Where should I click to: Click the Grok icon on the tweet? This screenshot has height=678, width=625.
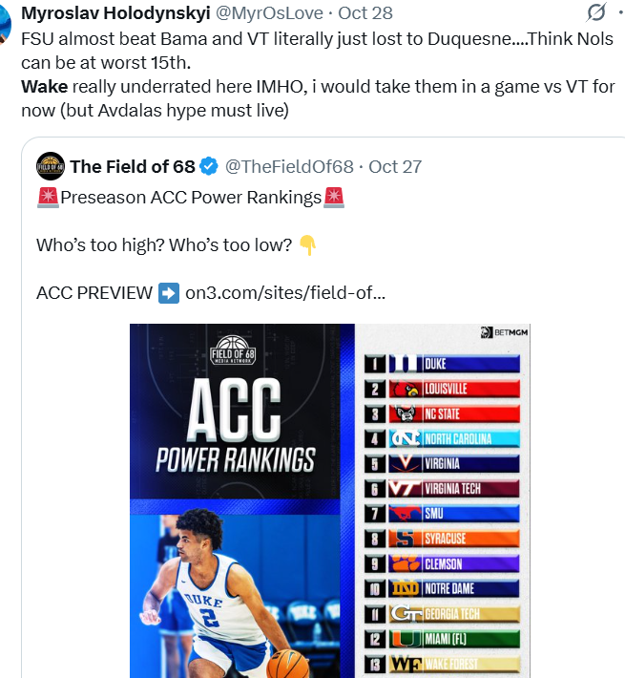597,12
